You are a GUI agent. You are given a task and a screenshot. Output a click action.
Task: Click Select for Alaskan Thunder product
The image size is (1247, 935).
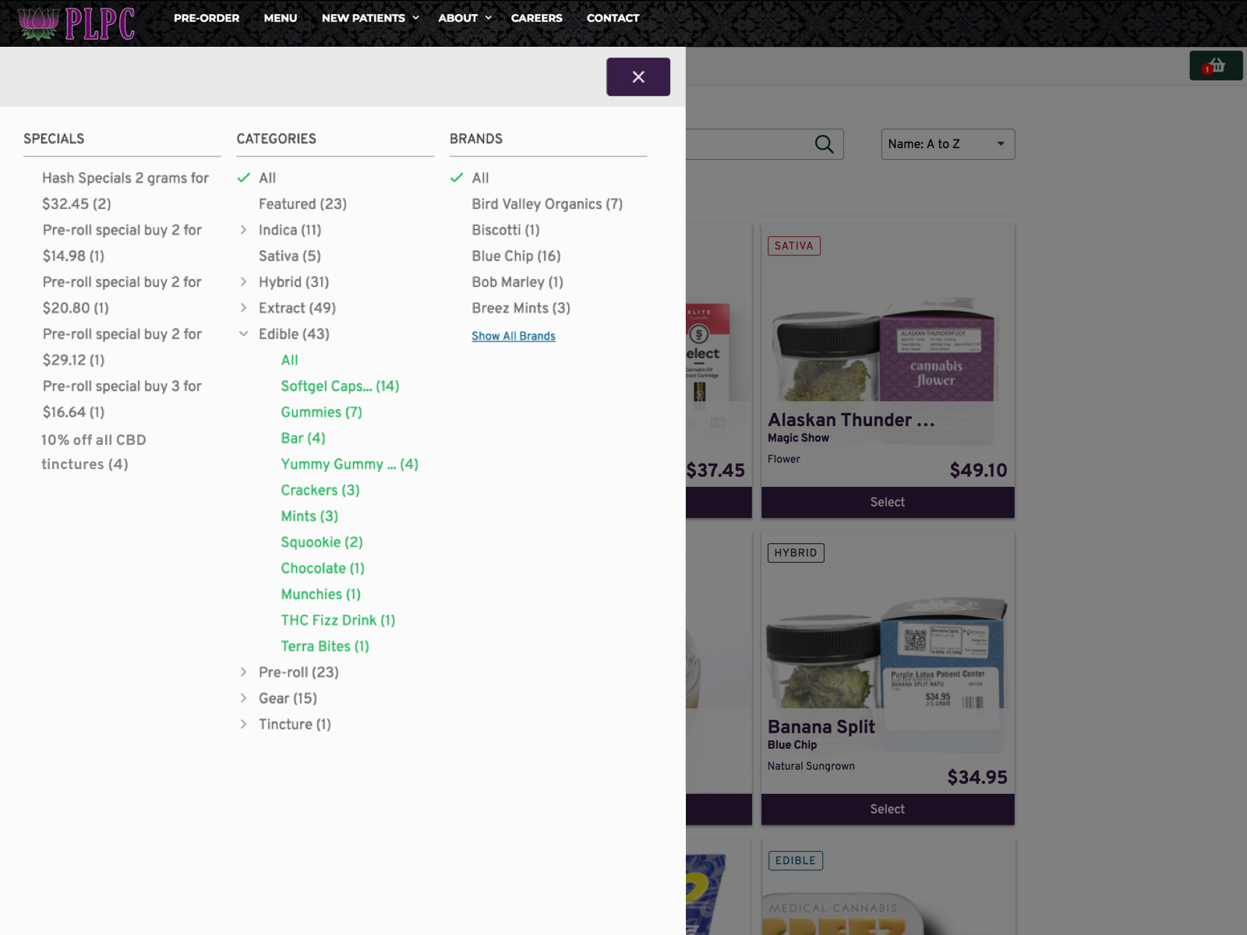888,503
